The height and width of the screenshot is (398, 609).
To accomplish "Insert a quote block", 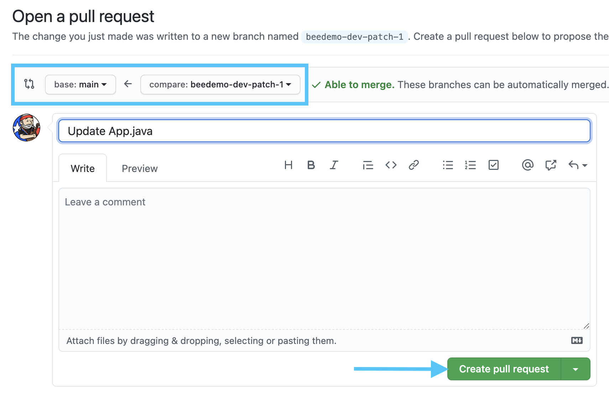I will coord(368,165).
